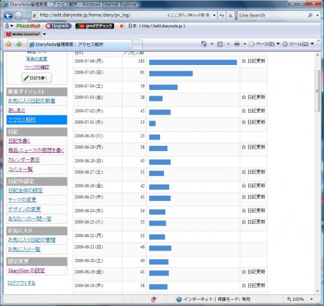Open the コメント一覧 link
The image size is (324, 306).
(x=20, y=170)
